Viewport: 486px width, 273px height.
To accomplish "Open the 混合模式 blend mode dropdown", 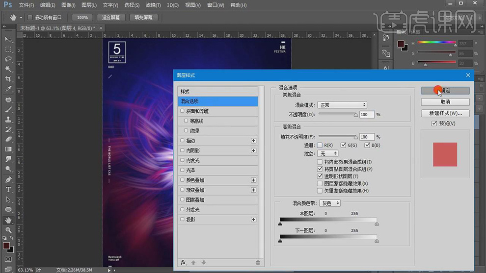I will [x=342, y=105].
